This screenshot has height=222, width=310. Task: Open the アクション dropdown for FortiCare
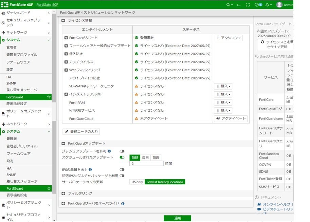(x=228, y=38)
